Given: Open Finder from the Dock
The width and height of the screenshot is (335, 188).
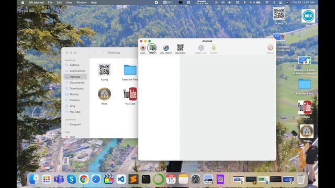Looking at the screenshot, I should point(34,179).
